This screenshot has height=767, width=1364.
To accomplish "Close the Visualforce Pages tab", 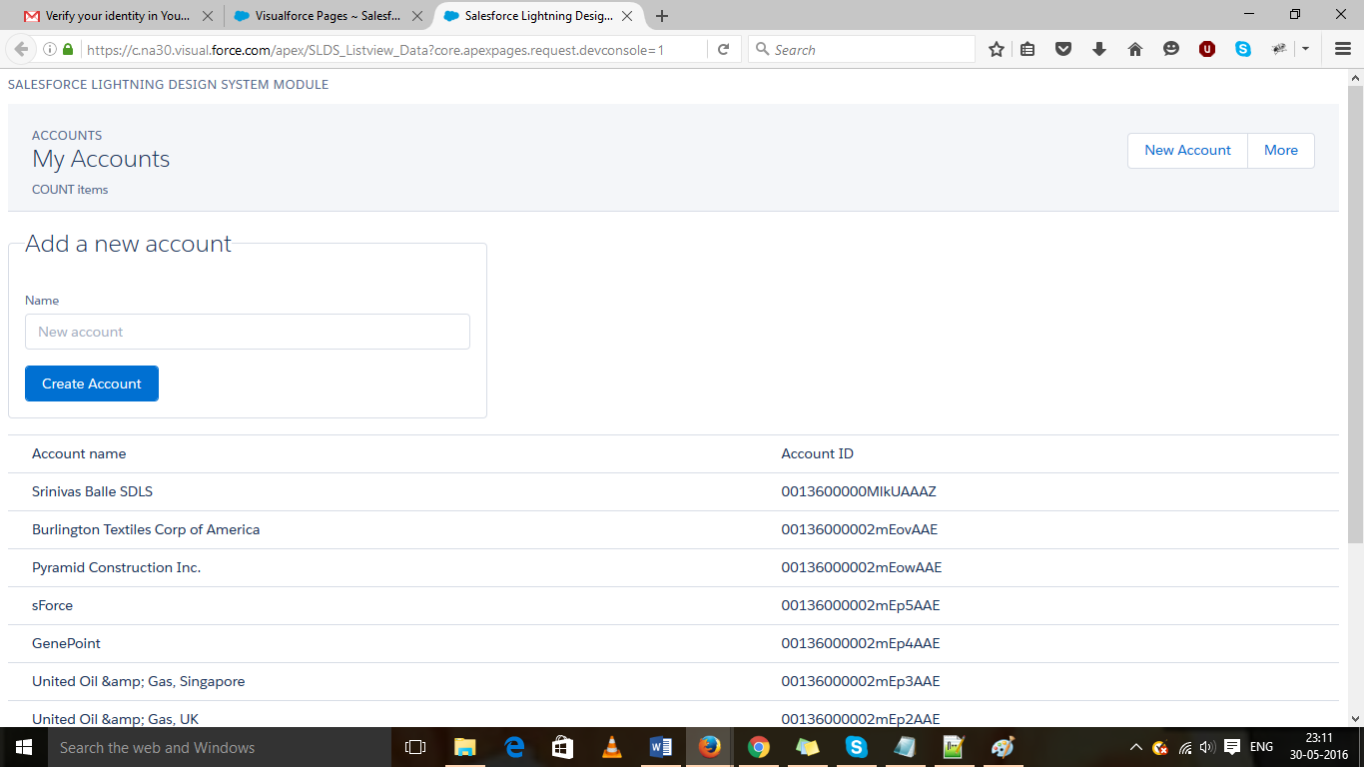I will (x=417, y=16).
